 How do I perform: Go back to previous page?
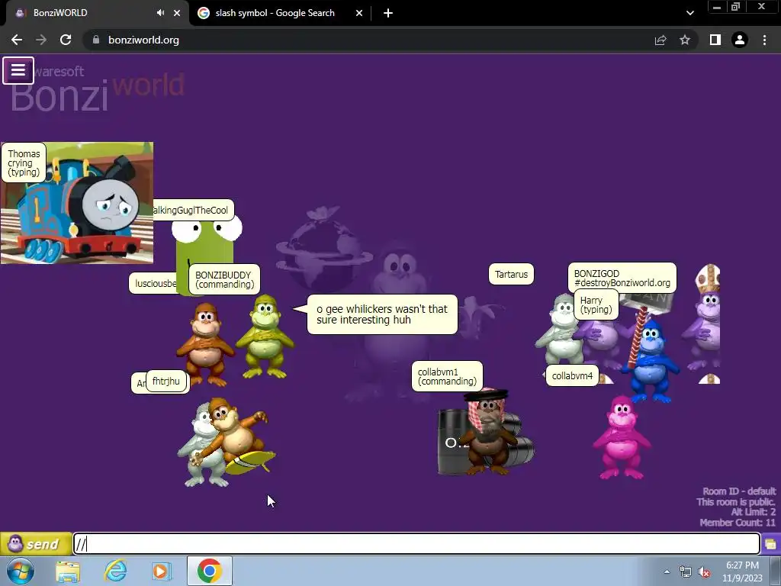click(x=17, y=40)
